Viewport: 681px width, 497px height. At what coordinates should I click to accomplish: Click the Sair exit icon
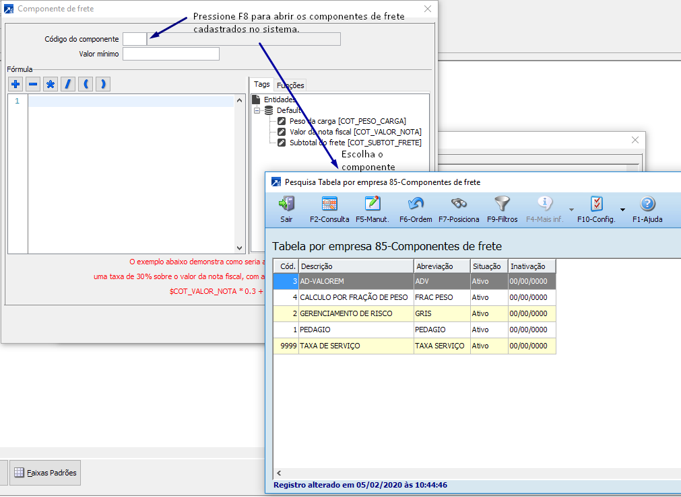pyautogui.click(x=286, y=204)
